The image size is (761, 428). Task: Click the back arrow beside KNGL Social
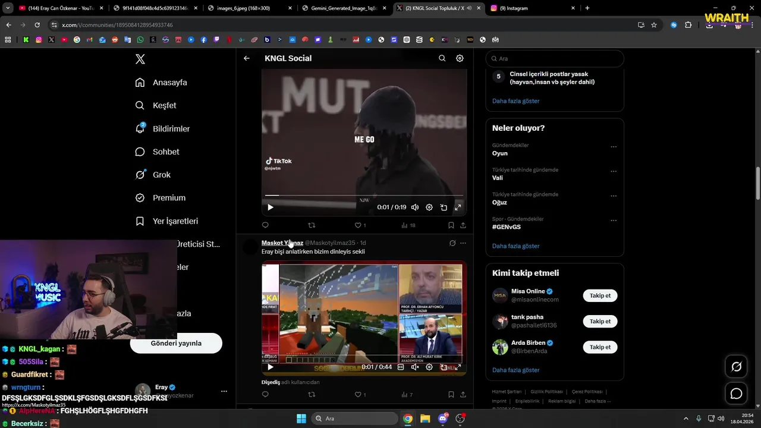(247, 58)
